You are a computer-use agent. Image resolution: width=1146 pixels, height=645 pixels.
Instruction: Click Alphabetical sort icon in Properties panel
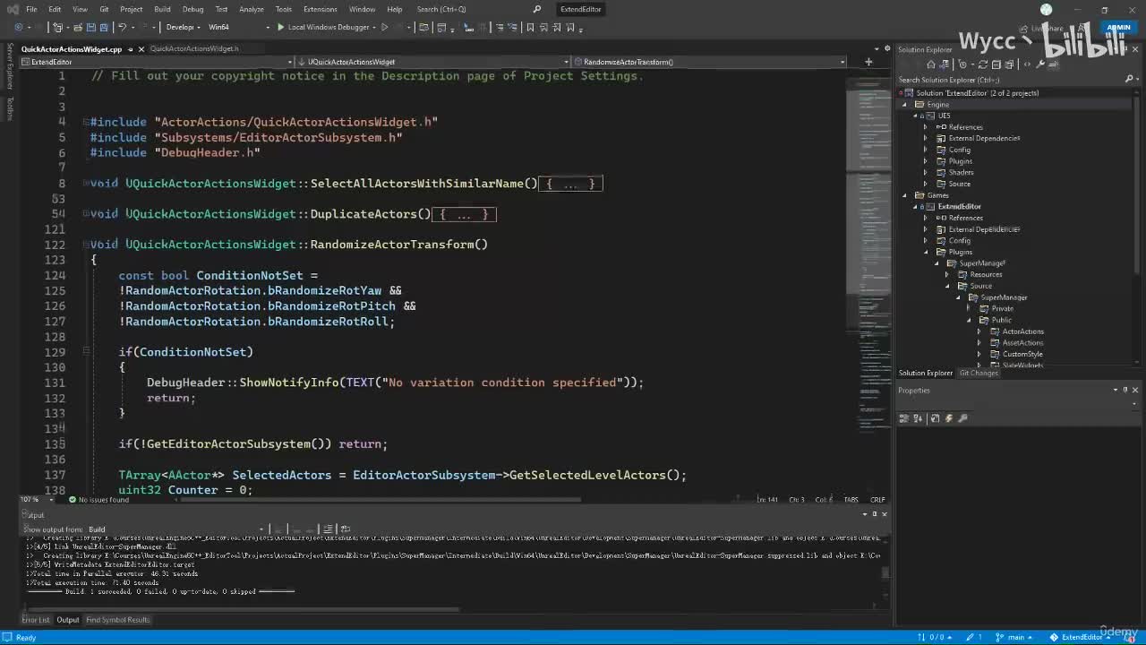click(919, 418)
